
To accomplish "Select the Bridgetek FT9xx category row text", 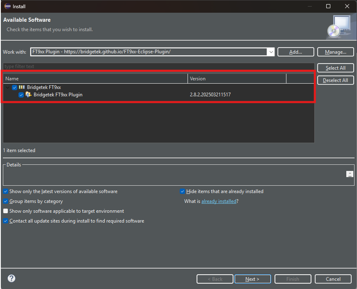I will (x=44, y=87).
